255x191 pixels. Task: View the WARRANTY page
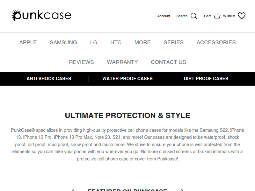122,62
